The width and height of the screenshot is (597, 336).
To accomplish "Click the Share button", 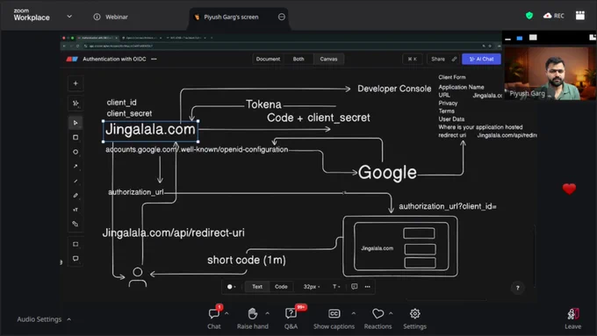I will [438, 59].
